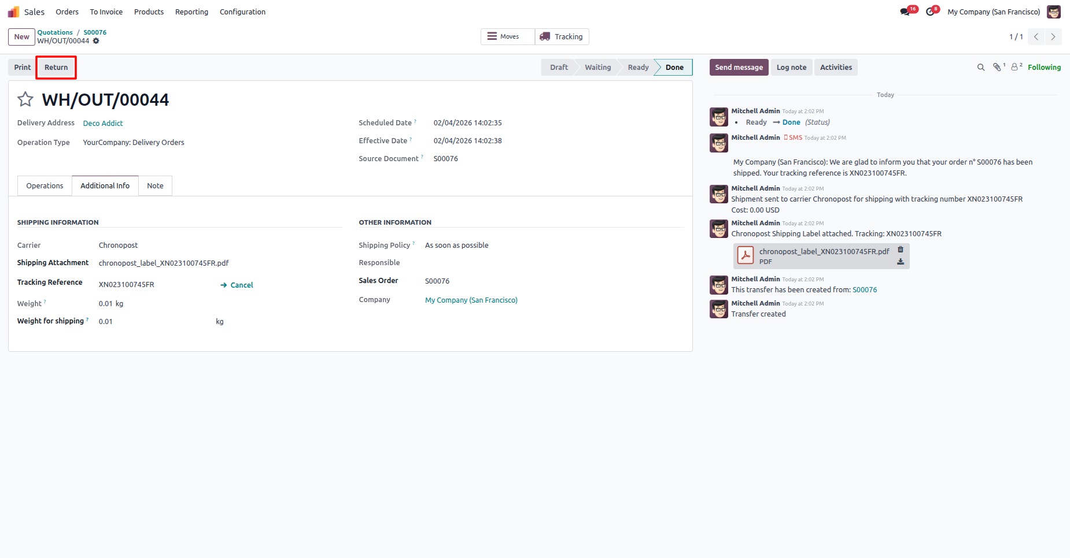Open the Deco Addict delivery address link
The width and height of the screenshot is (1070, 558).
[x=103, y=124]
